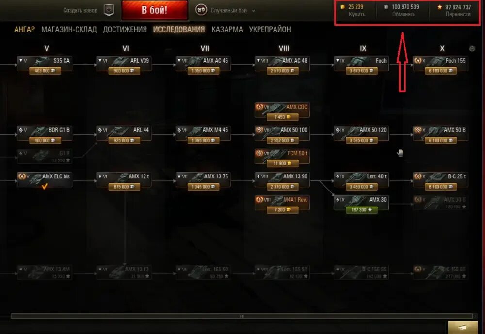Screen dimensions: 485x334
Task: Open the МАГАЗИН-СКЛАД tab
Action: pyautogui.click(x=69, y=30)
